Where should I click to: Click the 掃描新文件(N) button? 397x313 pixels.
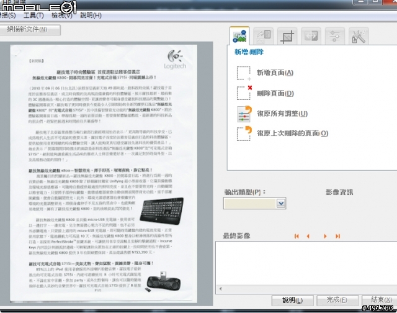[30, 30]
